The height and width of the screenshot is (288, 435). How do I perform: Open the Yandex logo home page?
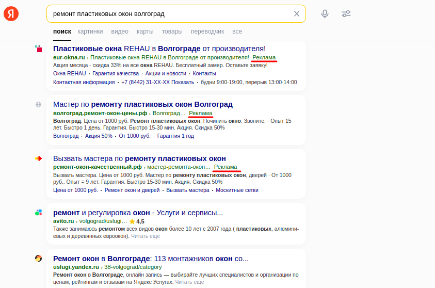(x=11, y=13)
